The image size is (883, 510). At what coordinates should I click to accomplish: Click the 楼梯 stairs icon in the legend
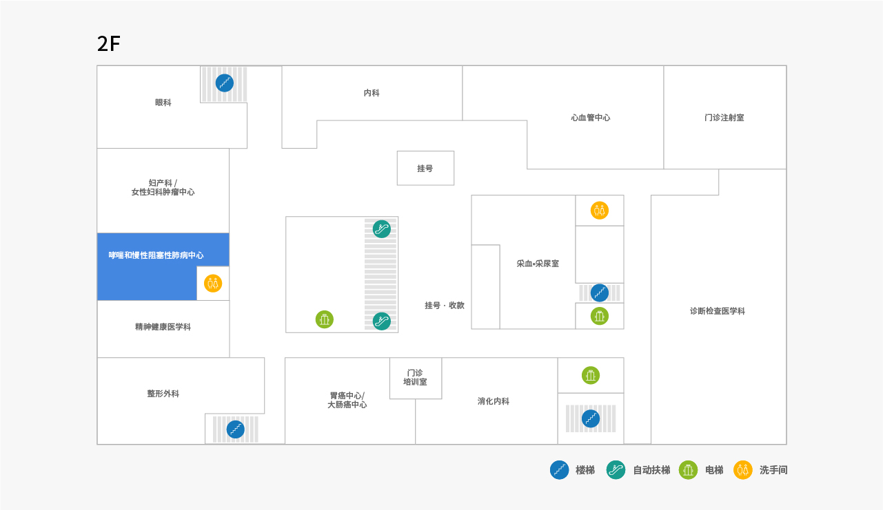(559, 470)
